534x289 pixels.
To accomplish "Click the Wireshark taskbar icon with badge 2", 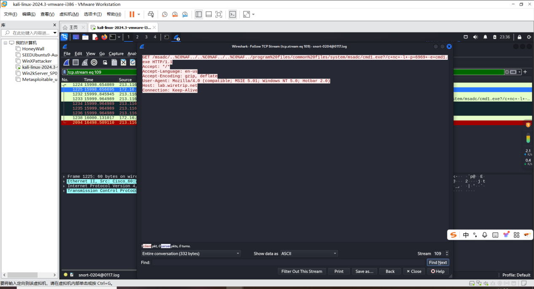I will coord(177,37).
